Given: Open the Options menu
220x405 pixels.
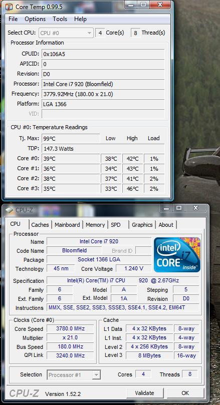Looking at the screenshot, I should click(x=35, y=19).
